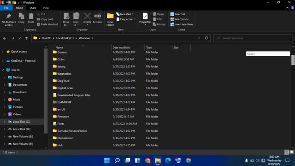Click the Search Windows field
Viewport: 295px width, 166px height.
click(x=253, y=38)
